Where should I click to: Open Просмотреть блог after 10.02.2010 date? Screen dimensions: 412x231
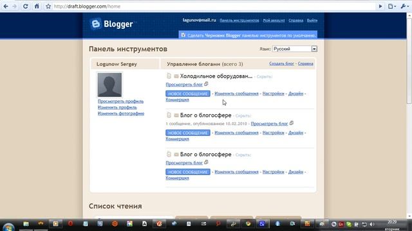pyautogui.click(x=269, y=124)
